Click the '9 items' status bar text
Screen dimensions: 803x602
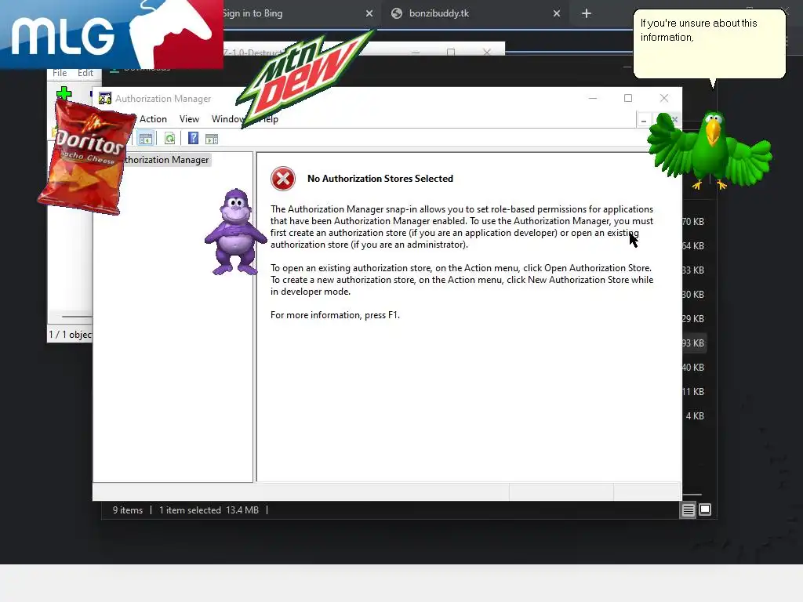pyautogui.click(x=128, y=510)
